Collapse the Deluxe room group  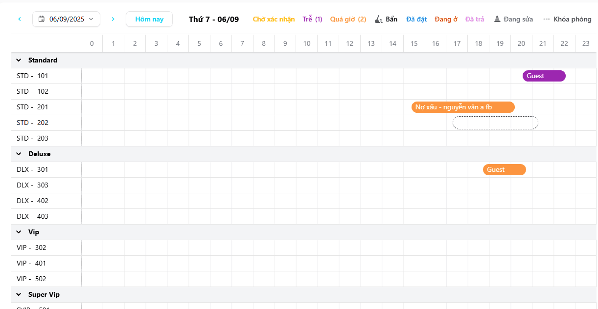click(x=19, y=154)
